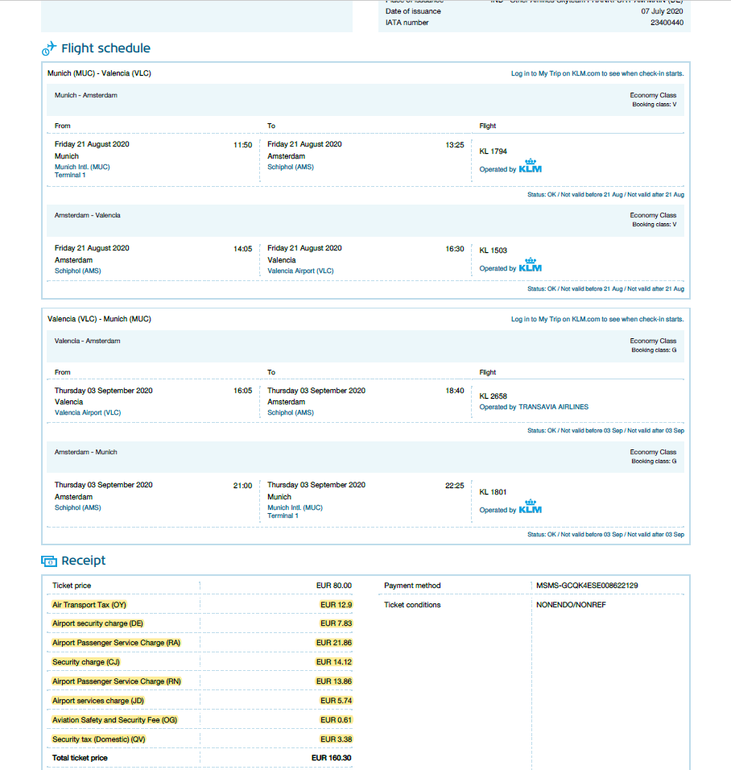Click the 16:05 departure time
The height and width of the screenshot is (770, 731).
(x=242, y=391)
